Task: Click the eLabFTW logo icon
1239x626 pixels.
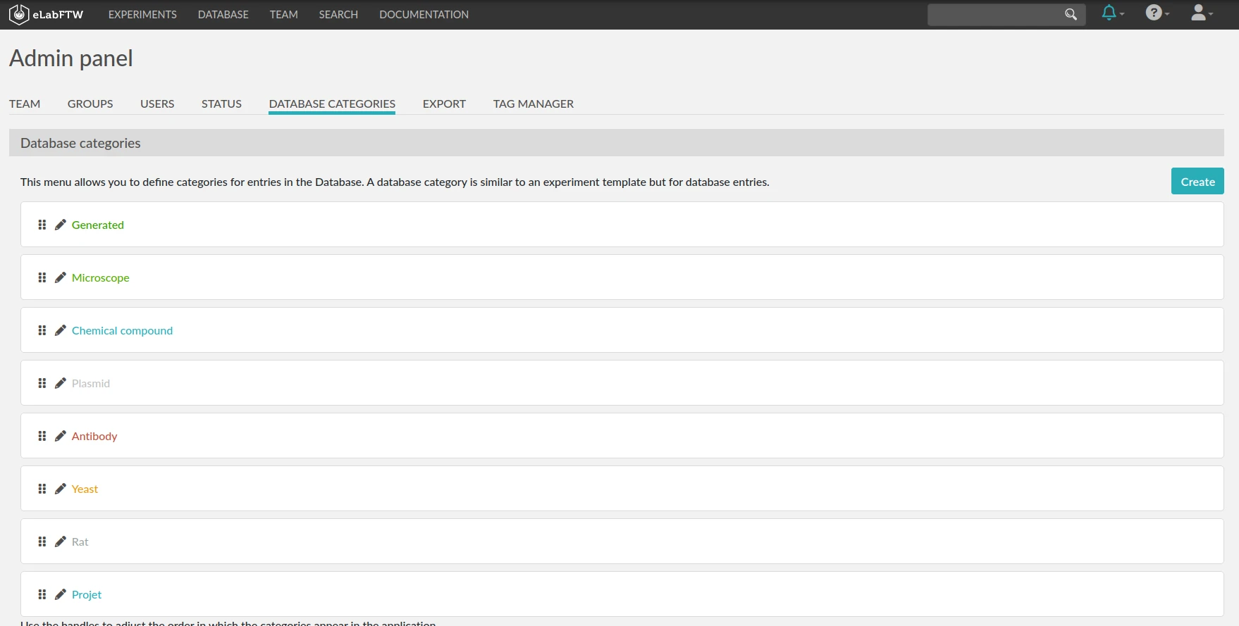Action: coord(19,14)
